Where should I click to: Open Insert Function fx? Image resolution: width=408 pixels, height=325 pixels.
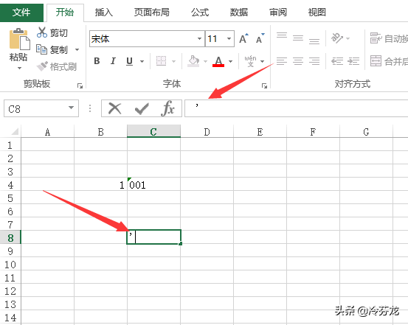167,108
